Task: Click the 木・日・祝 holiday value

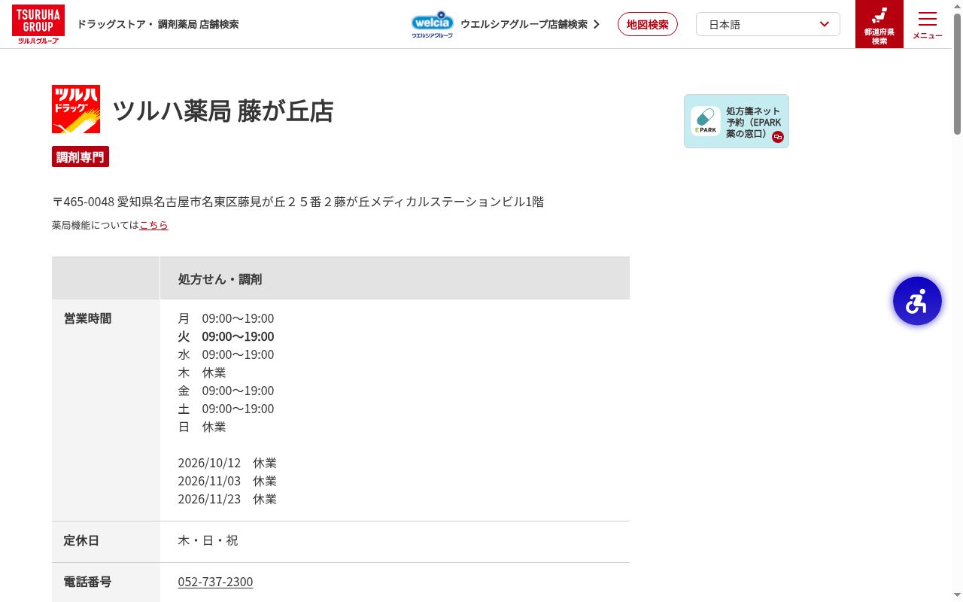Action: click(208, 540)
